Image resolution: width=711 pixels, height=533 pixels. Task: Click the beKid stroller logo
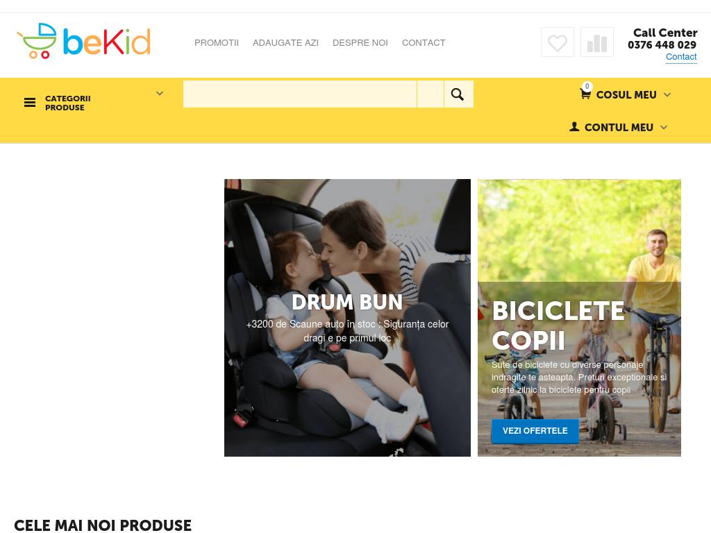tap(83, 41)
